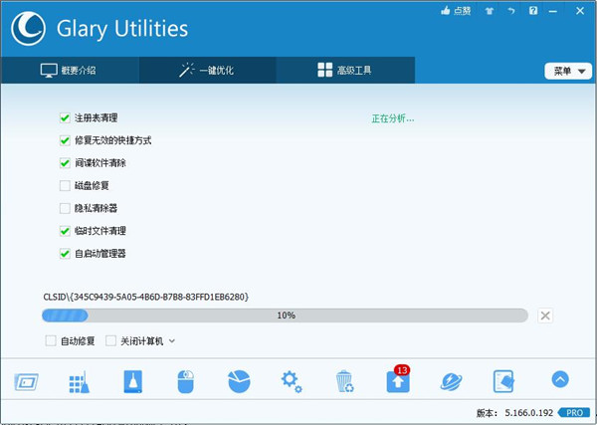Switch to the 概要介绍 tab
The image size is (597, 425).
tap(70, 71)
